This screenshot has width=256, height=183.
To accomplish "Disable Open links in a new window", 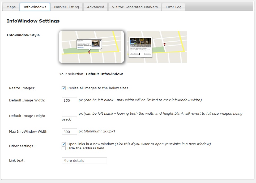I will (x=64, y=144).
